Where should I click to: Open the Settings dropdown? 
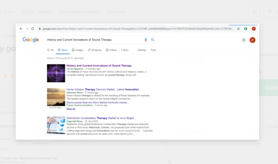[142, 50]
